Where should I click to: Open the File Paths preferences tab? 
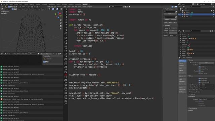[x=182, y=92]
